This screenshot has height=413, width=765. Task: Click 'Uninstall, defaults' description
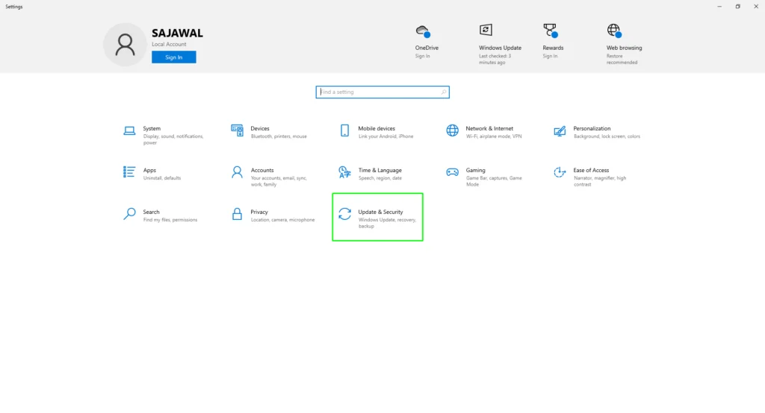pyautogui.click(x=162, y=178)
